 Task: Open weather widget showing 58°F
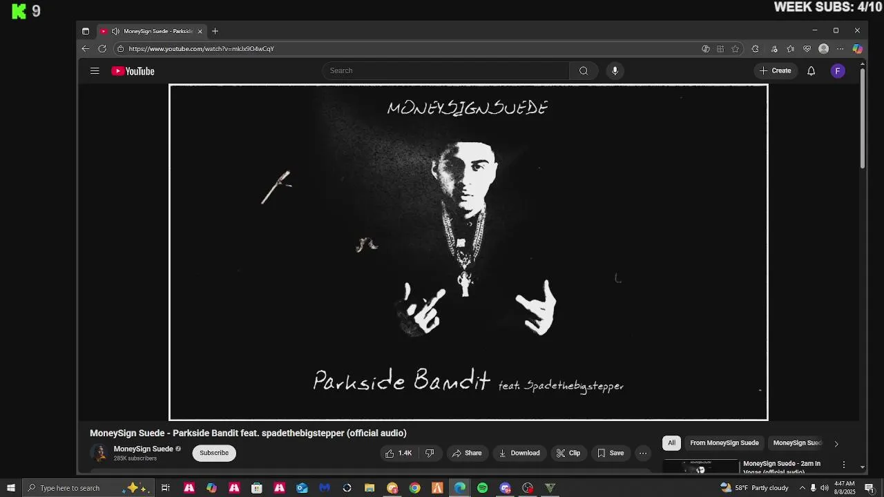point(754,488)
